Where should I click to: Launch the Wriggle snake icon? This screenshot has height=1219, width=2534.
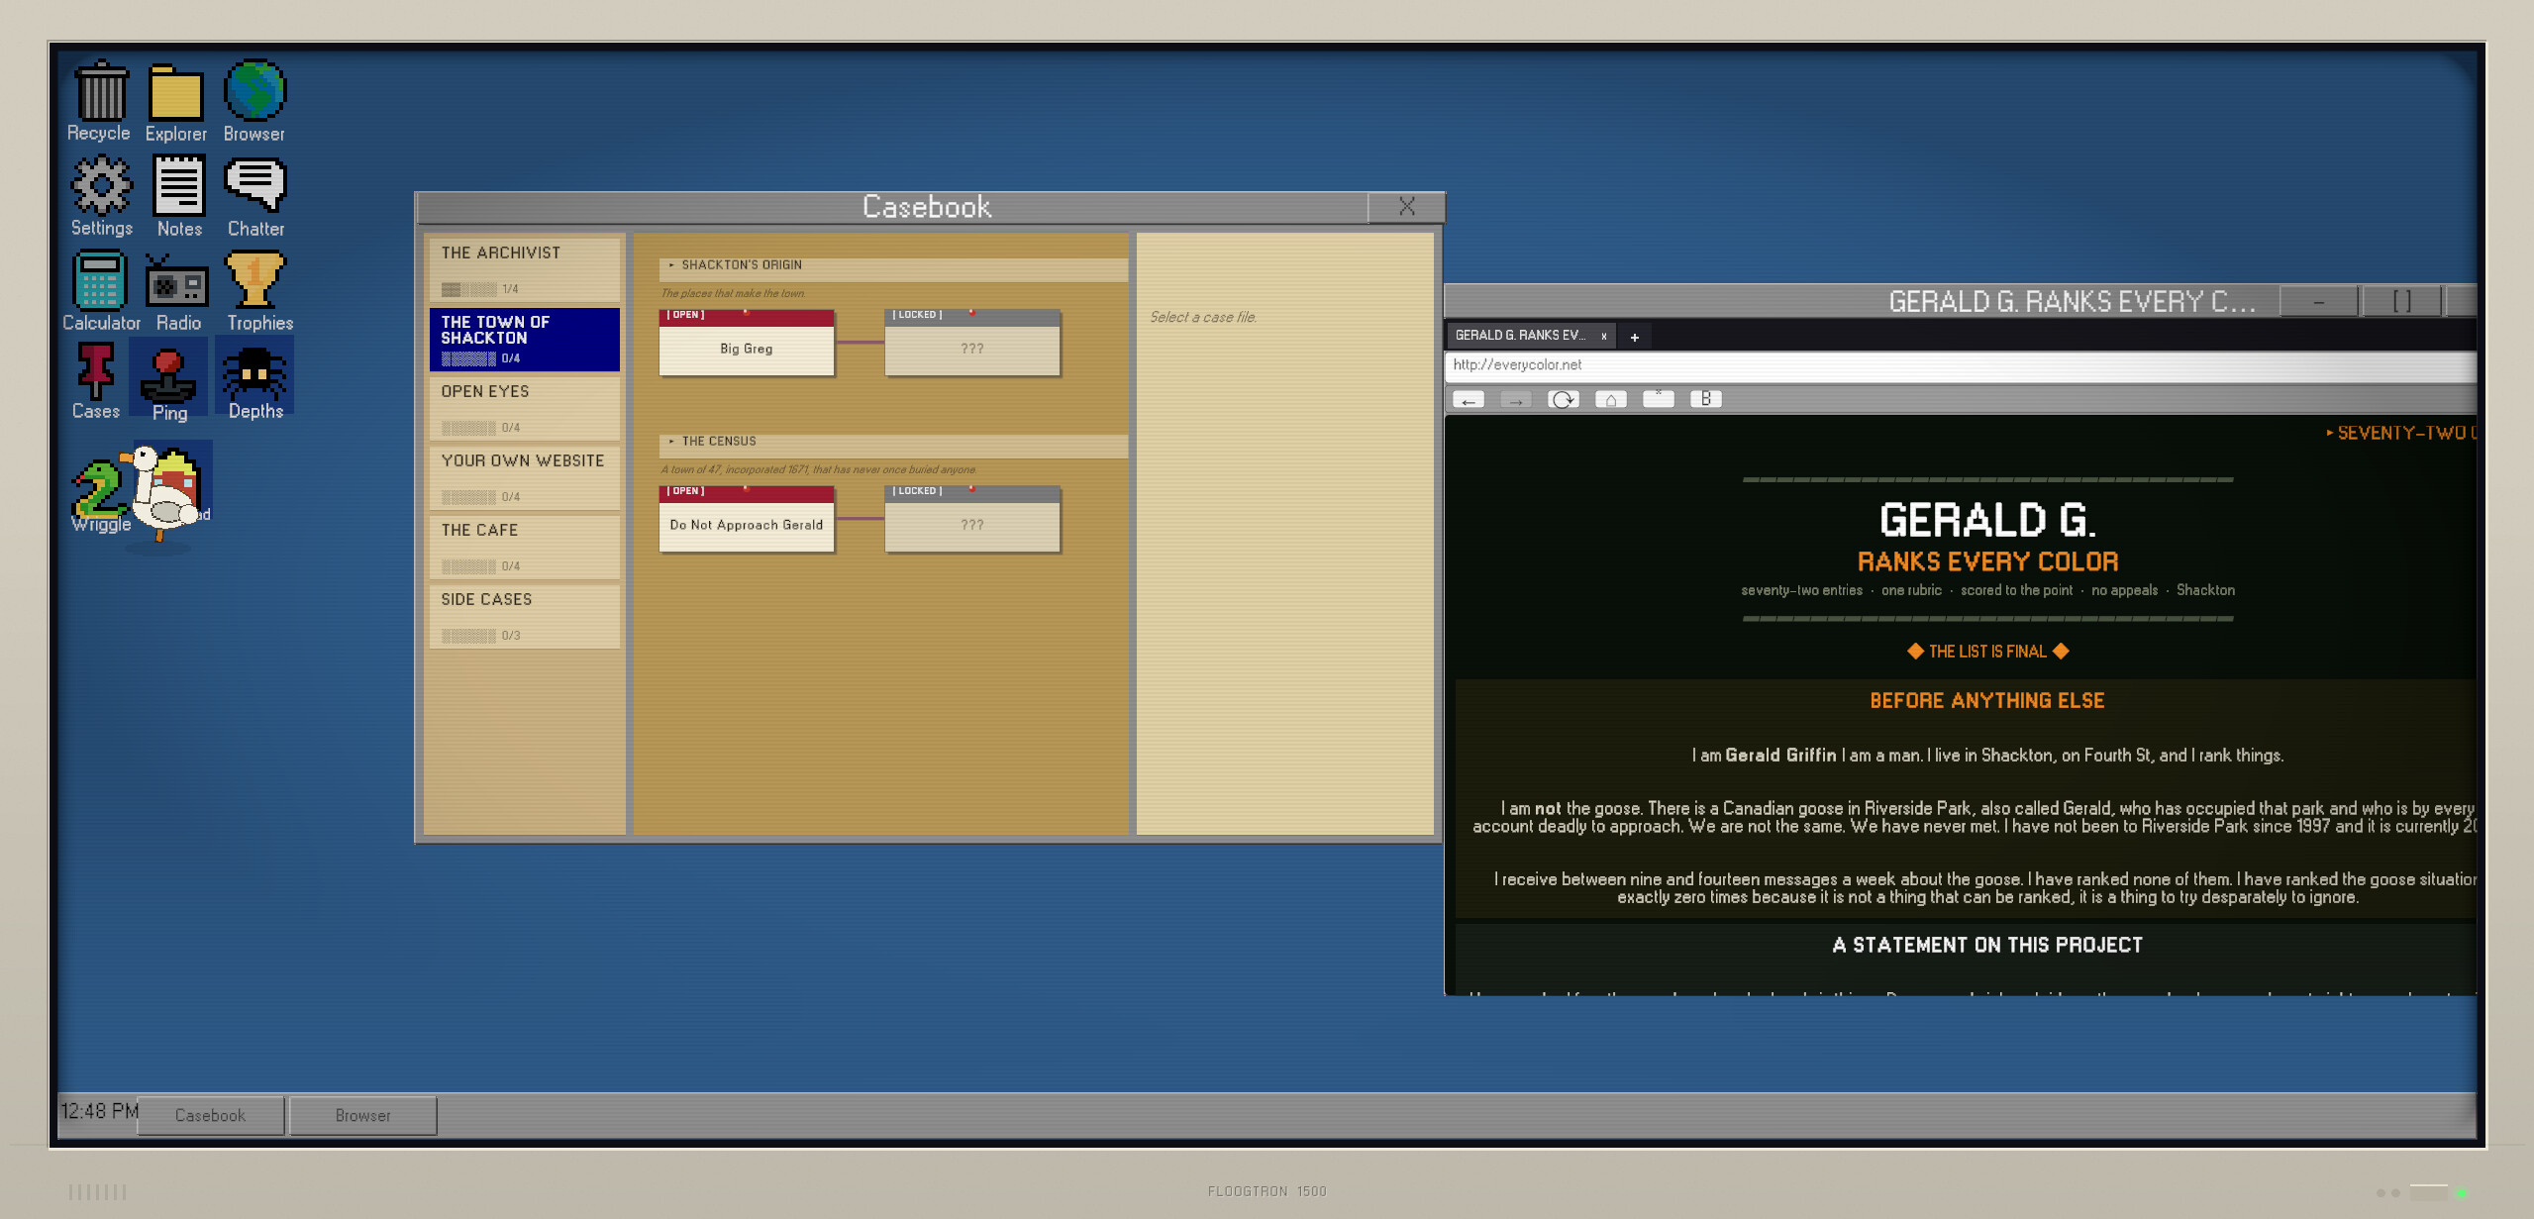tap(99, 495)
